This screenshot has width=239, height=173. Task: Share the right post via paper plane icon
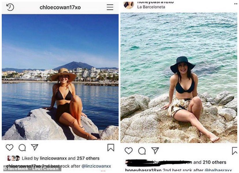(x=155, y=151)
